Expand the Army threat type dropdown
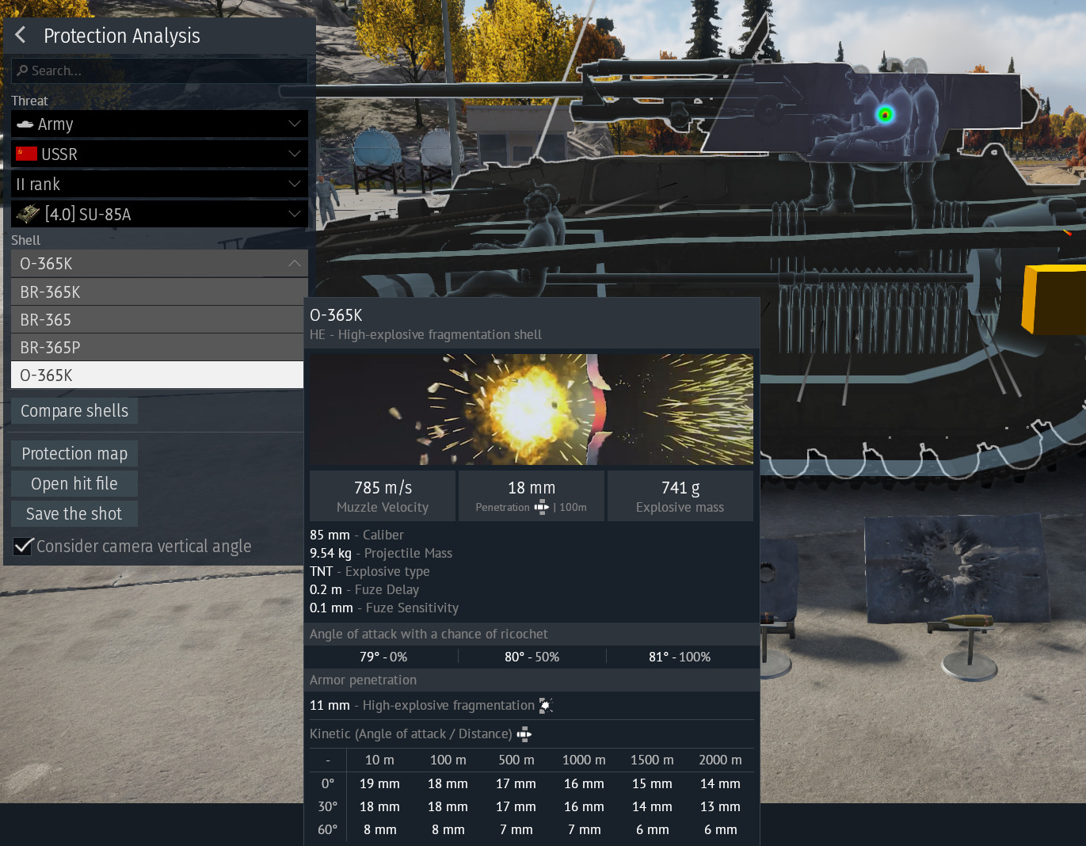1086x846 pixels. (x=159, y=124)
